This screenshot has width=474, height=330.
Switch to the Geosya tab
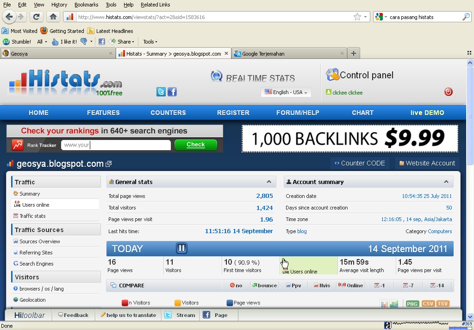[x=57, y=54]
